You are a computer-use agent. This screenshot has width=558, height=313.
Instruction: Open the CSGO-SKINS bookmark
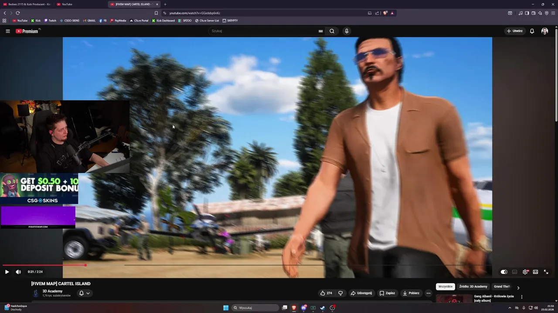tap(70, 20)
